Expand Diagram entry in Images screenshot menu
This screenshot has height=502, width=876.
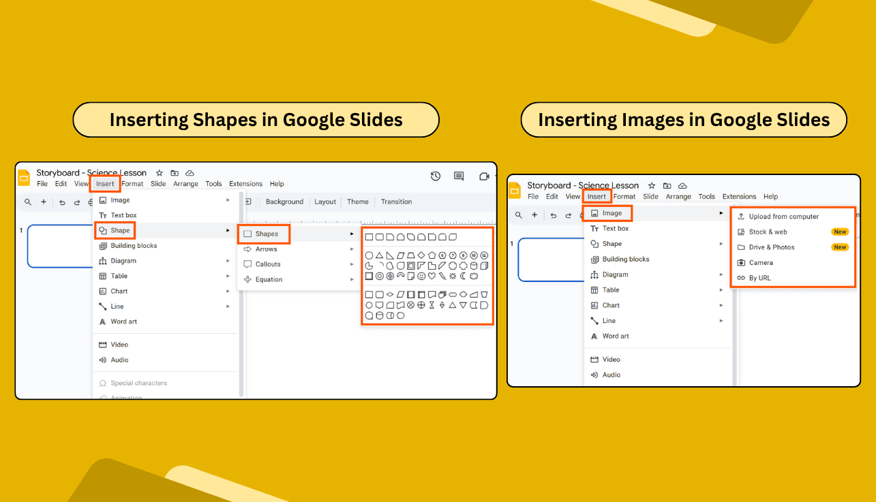(x=656, y=274)
